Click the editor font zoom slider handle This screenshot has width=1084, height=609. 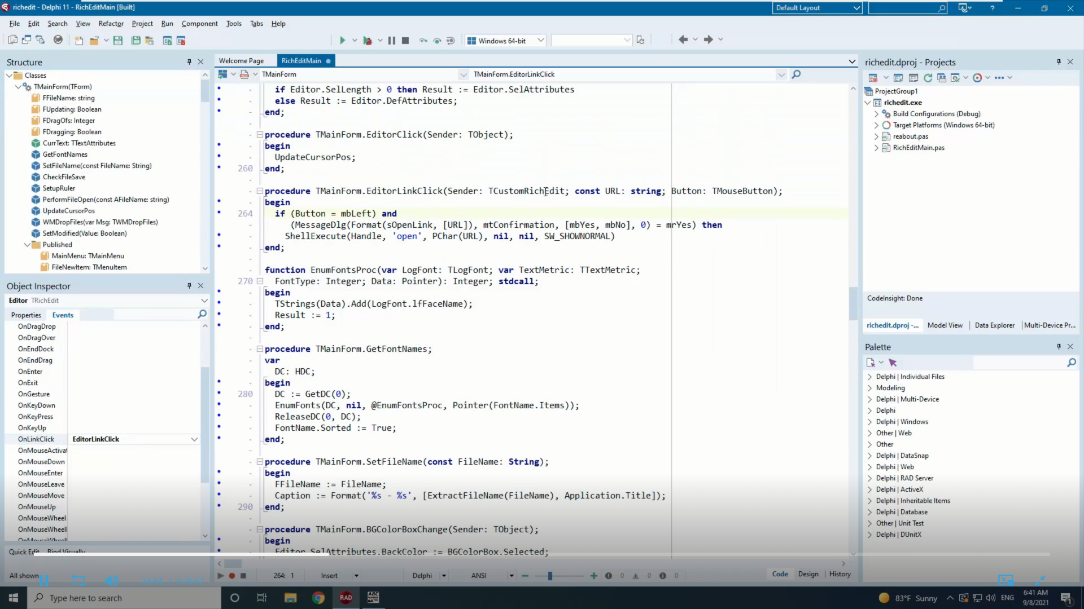(550, 576)
